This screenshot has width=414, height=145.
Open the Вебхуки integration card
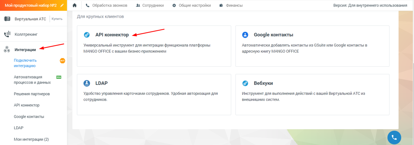(312, 94)
